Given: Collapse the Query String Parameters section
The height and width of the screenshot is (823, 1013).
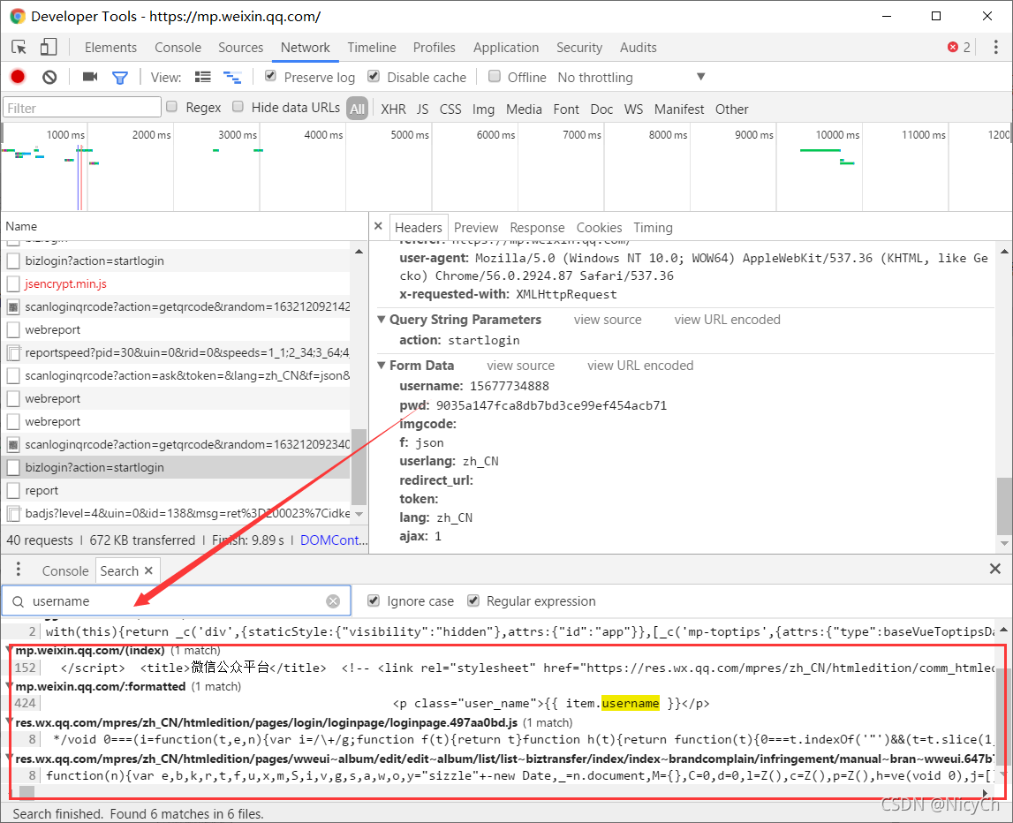Looking at the screenshot, I should tap(382, 320).
